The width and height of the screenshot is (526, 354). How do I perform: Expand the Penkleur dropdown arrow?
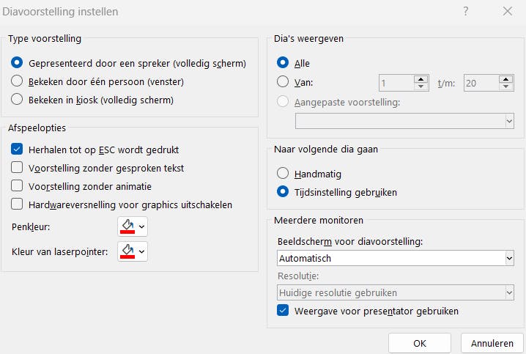coord(141,226)
